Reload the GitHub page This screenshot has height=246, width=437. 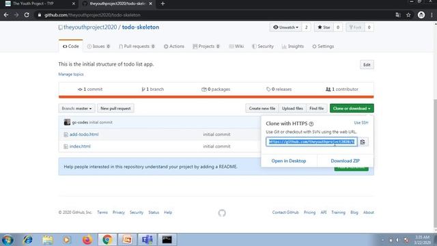pos(27,15)
